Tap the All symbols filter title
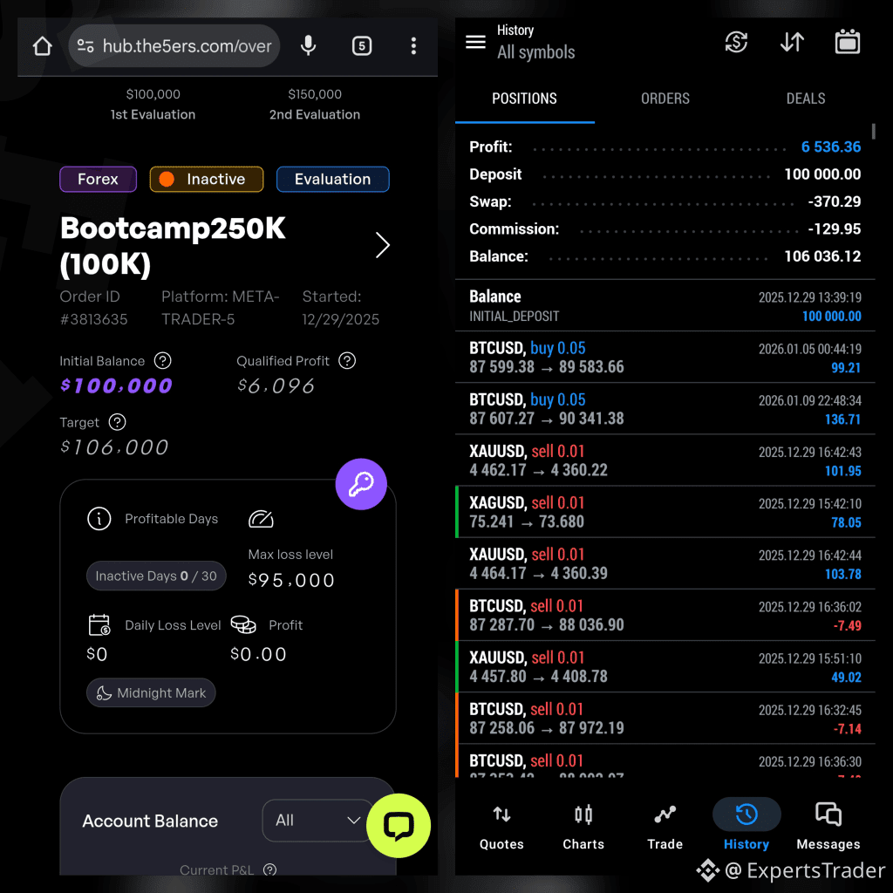893x893 pixels. click(x=536, y=51)
